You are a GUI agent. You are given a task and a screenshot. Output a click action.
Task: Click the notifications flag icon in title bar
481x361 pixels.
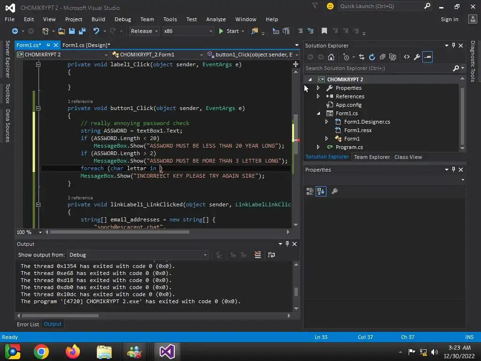(x=315, y=6)
